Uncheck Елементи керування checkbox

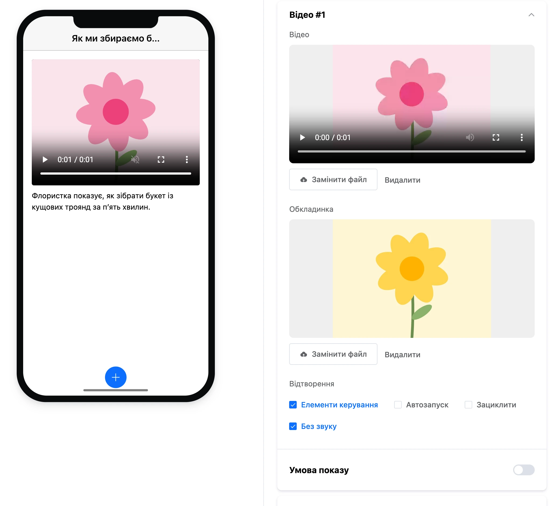(293, 405)
